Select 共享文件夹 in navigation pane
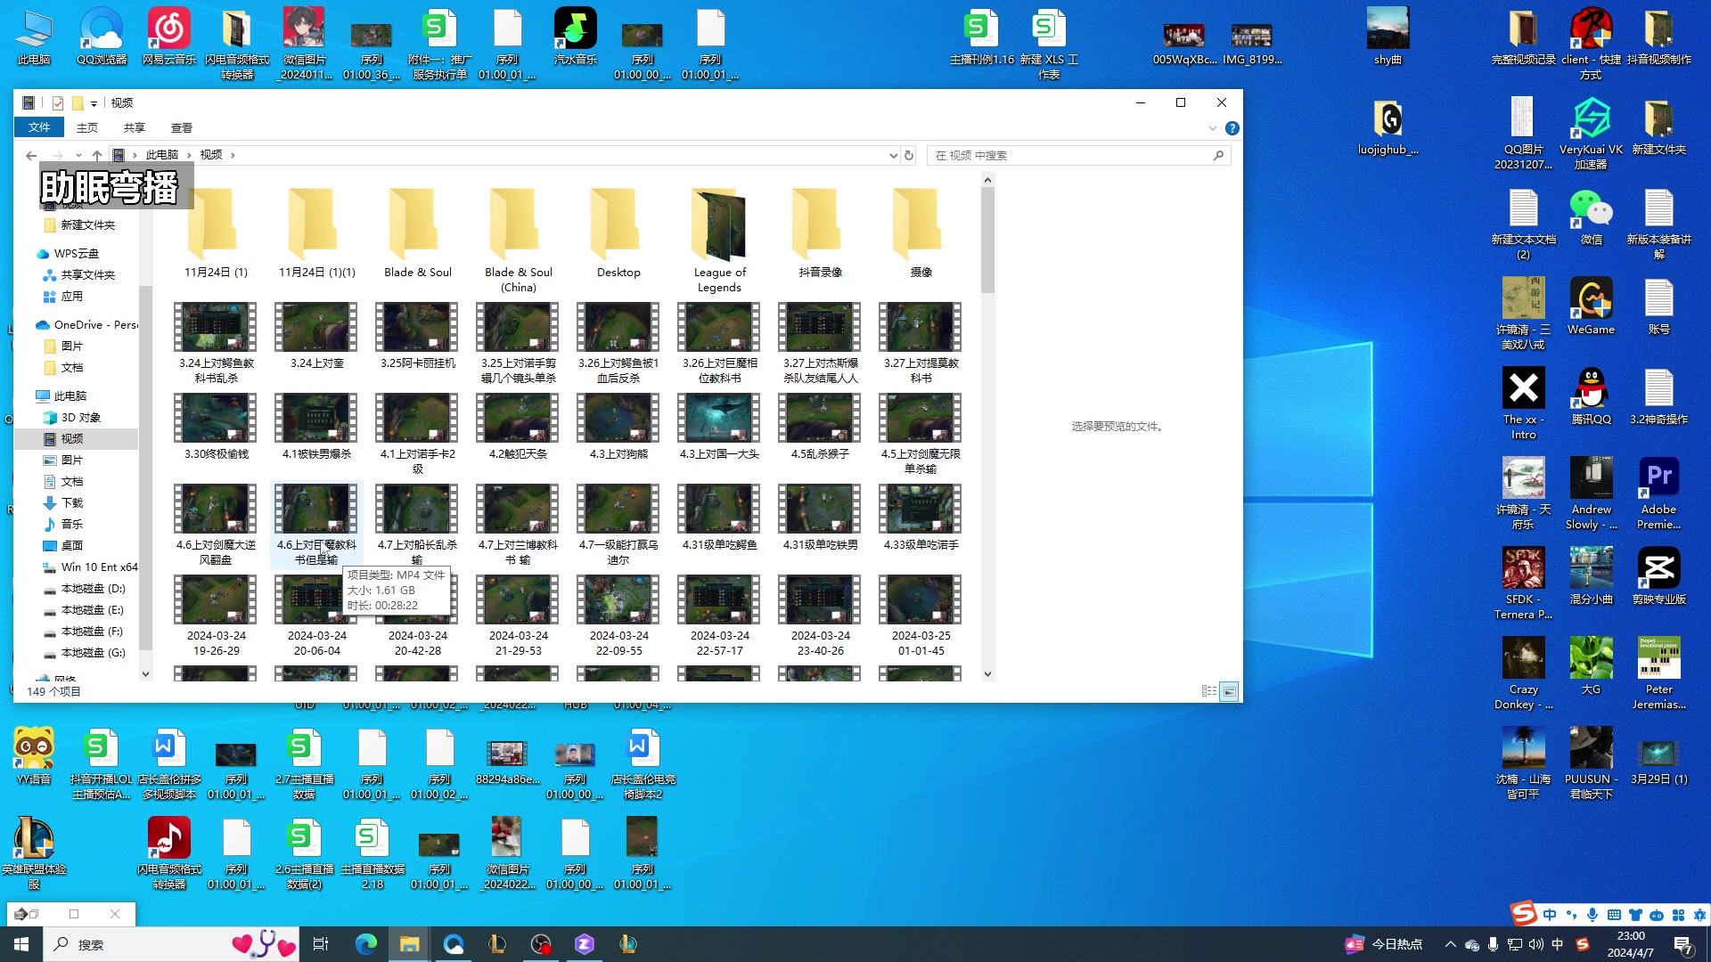 pyautogui.click(x=87, y=275)
